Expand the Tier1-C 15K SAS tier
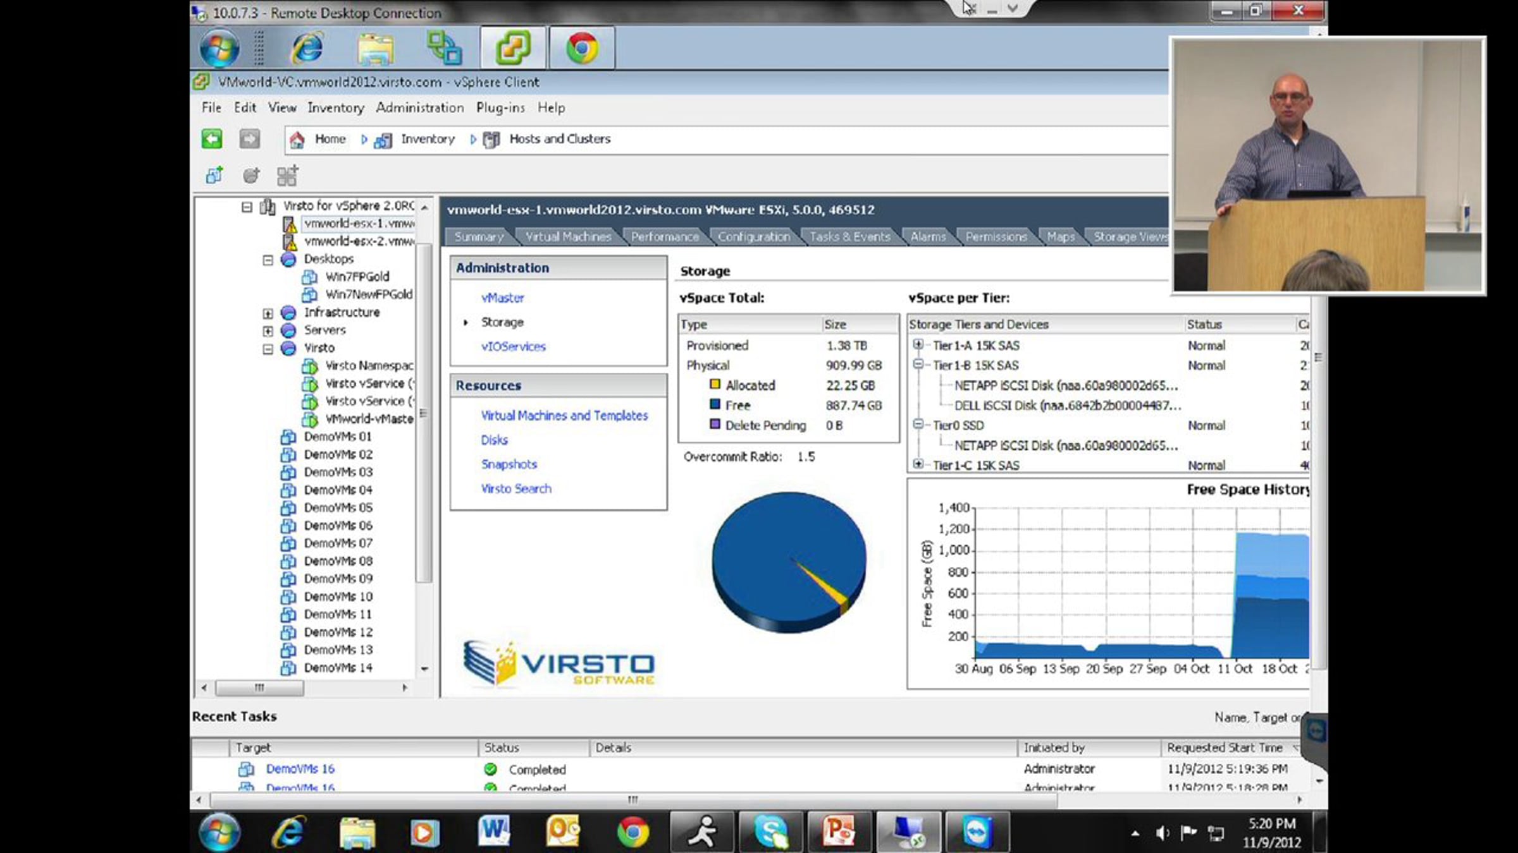 918,464
